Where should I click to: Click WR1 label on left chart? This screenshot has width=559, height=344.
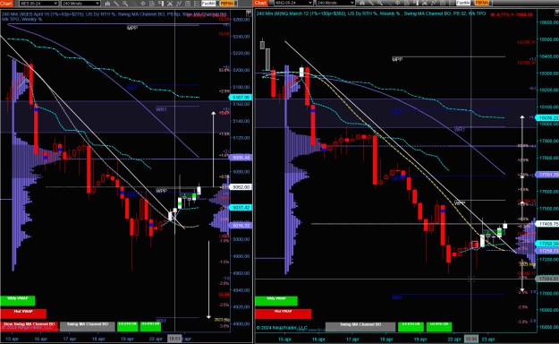coord(161,109)
